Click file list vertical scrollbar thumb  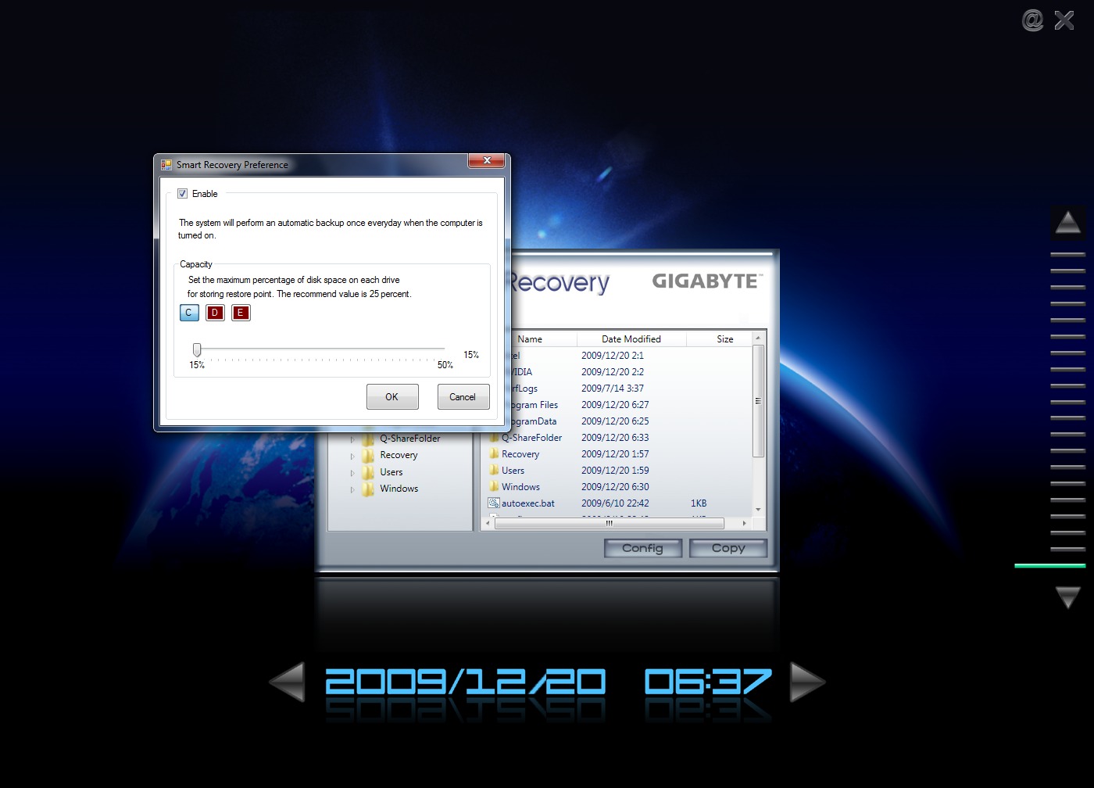[758, 401]
